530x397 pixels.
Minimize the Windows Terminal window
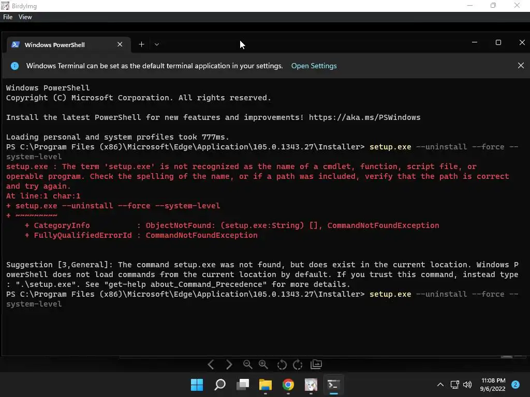[475, 42]
